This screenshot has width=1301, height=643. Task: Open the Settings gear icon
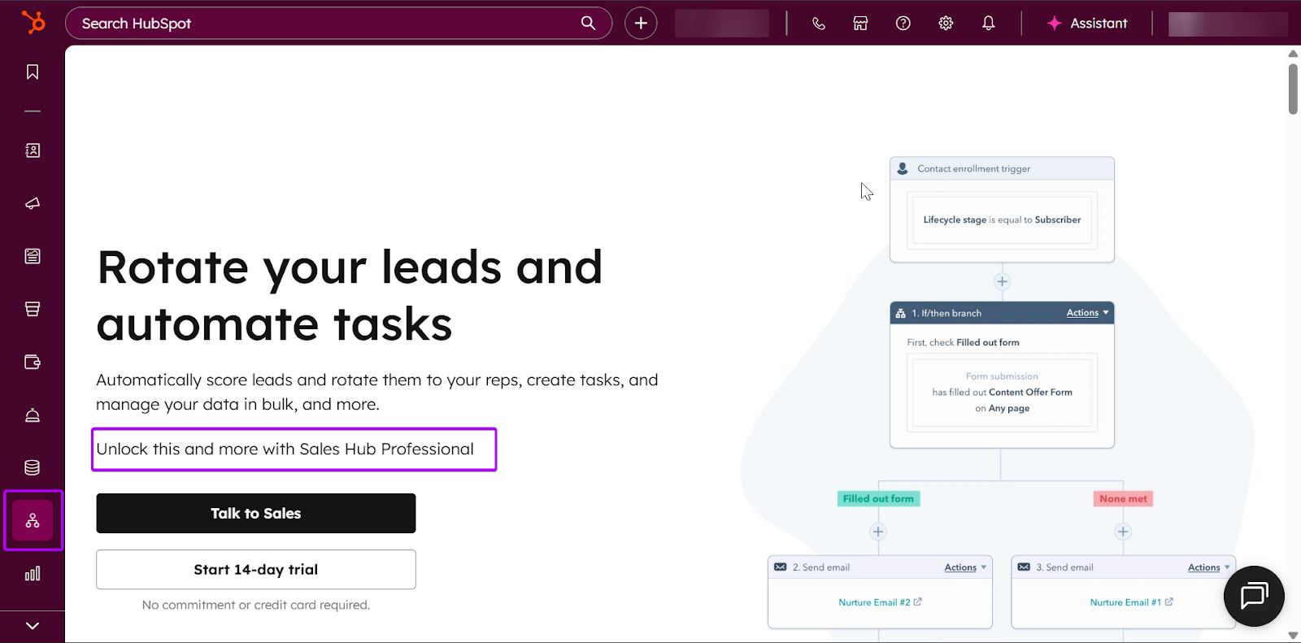pyautogui.click(x=946, y=24)
